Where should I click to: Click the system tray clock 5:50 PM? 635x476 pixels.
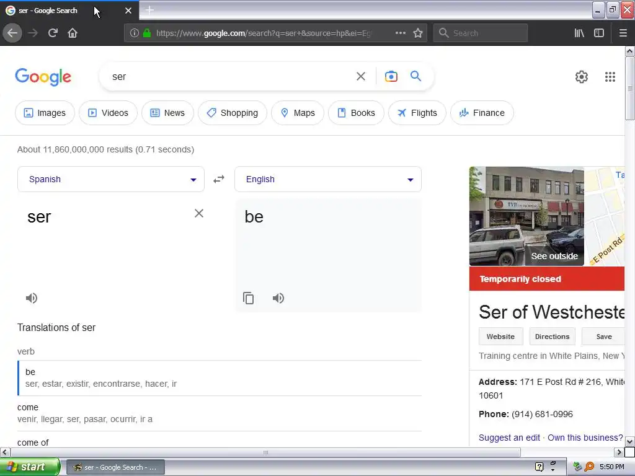(611, 467)
